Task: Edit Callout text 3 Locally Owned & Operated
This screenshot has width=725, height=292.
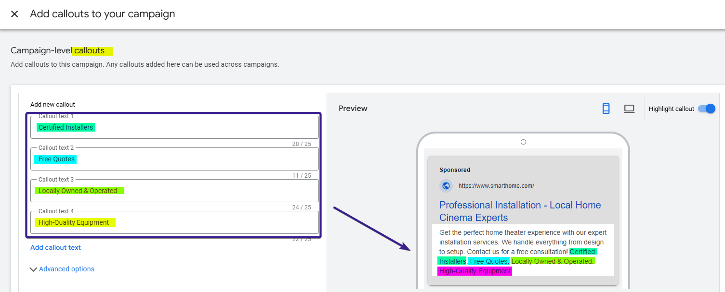Action: [x=174, y=191]
